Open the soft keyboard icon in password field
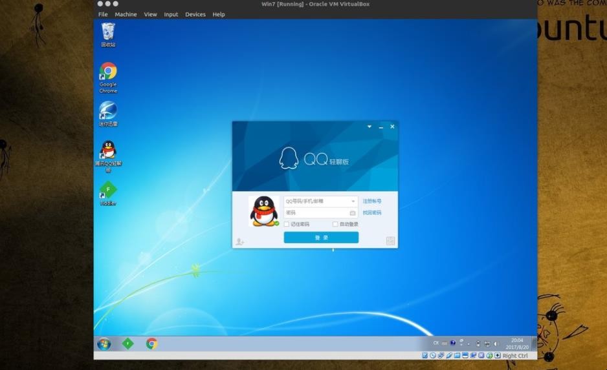This screenshot has width=607, height=370. click(x=352, y=213)
